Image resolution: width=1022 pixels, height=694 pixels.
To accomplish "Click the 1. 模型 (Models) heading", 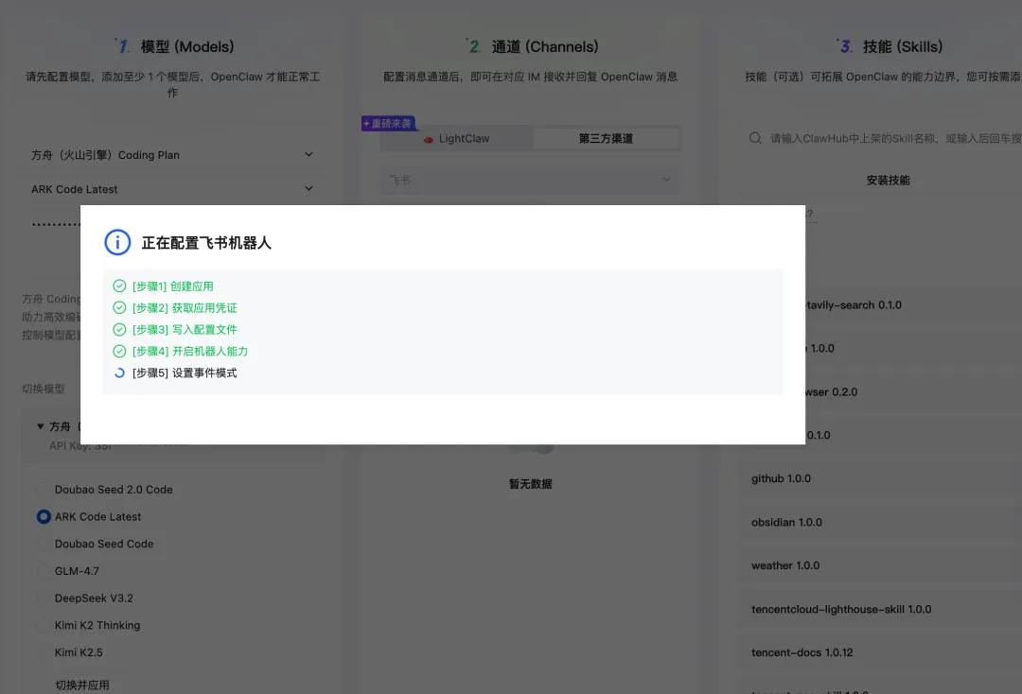I will (x=174, y=46).
